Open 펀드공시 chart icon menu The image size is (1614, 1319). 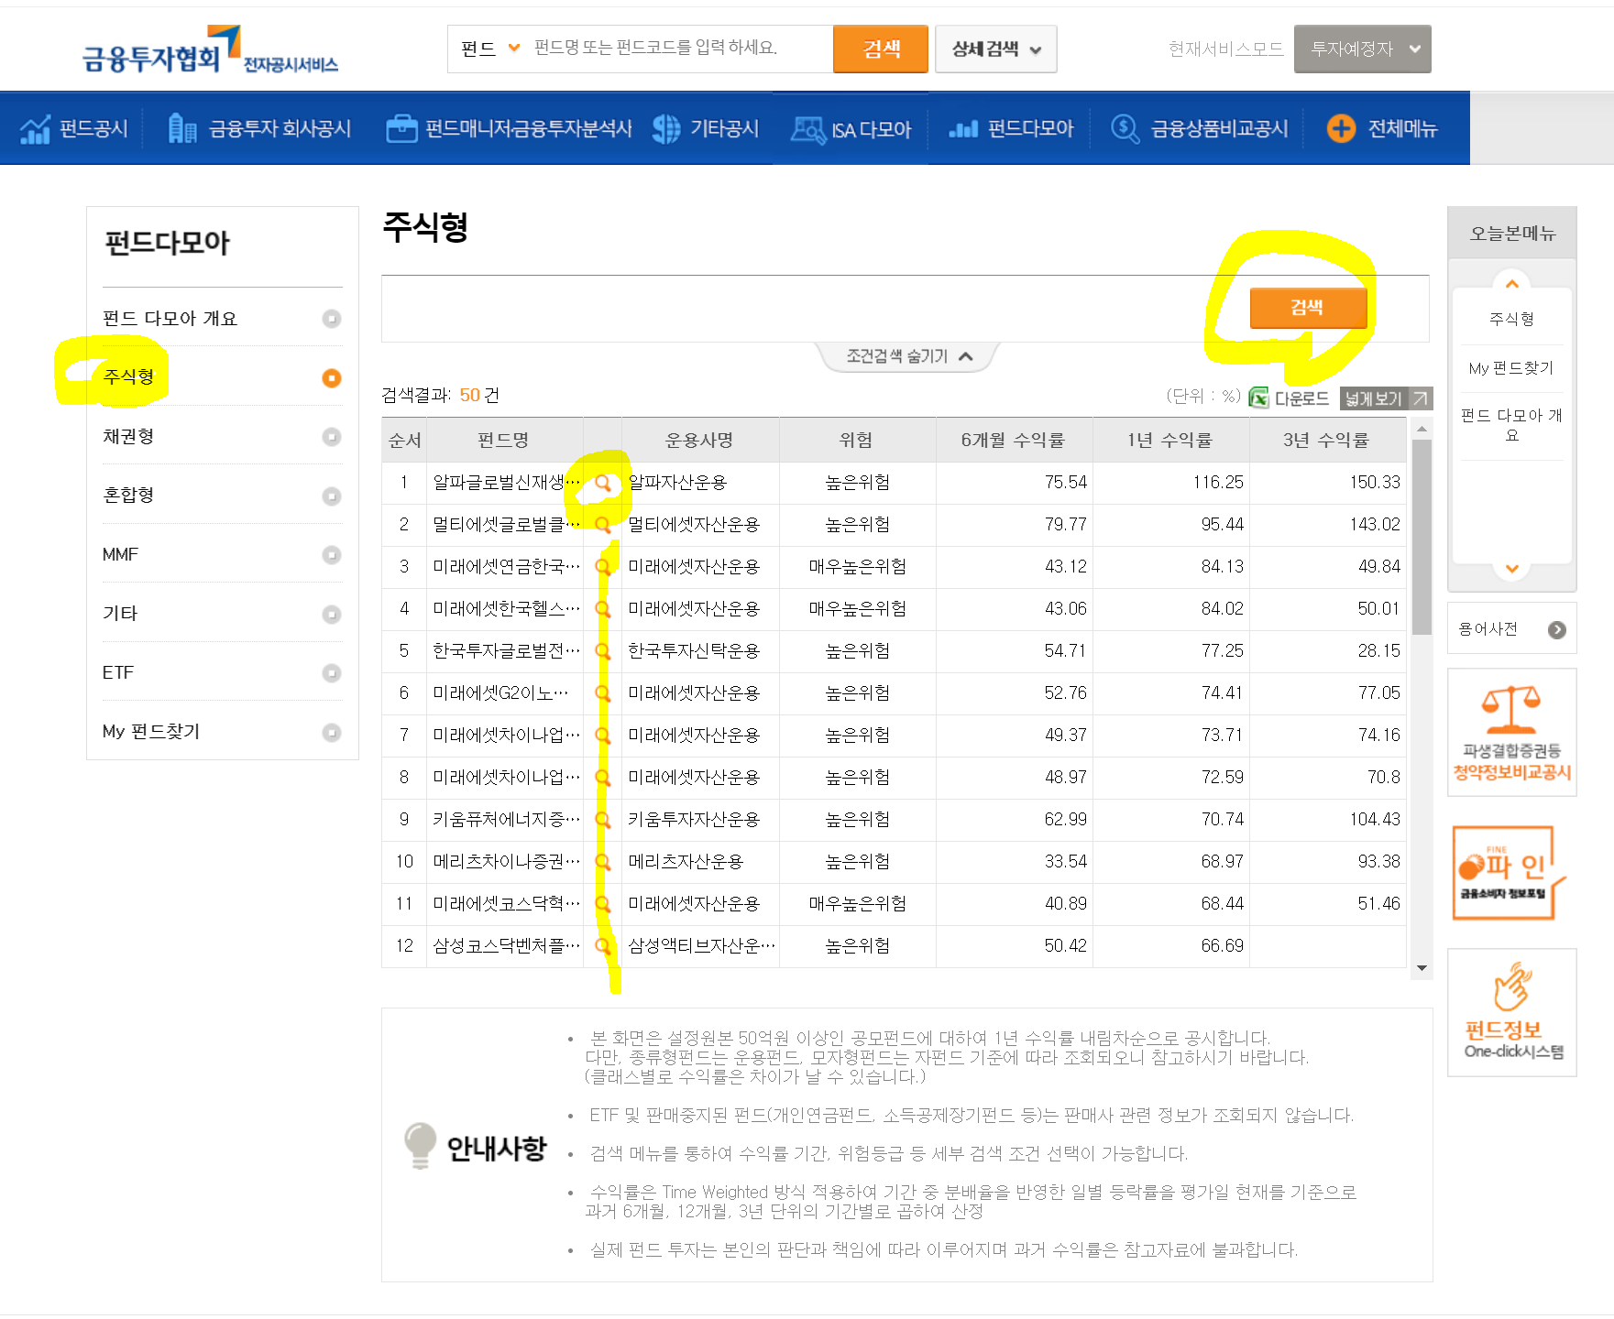tap(35, 129)
